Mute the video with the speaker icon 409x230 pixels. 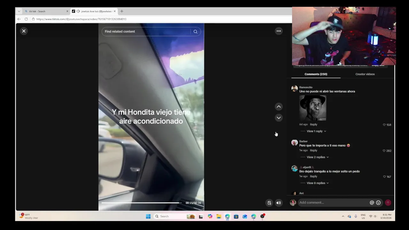tap(279, 203)
